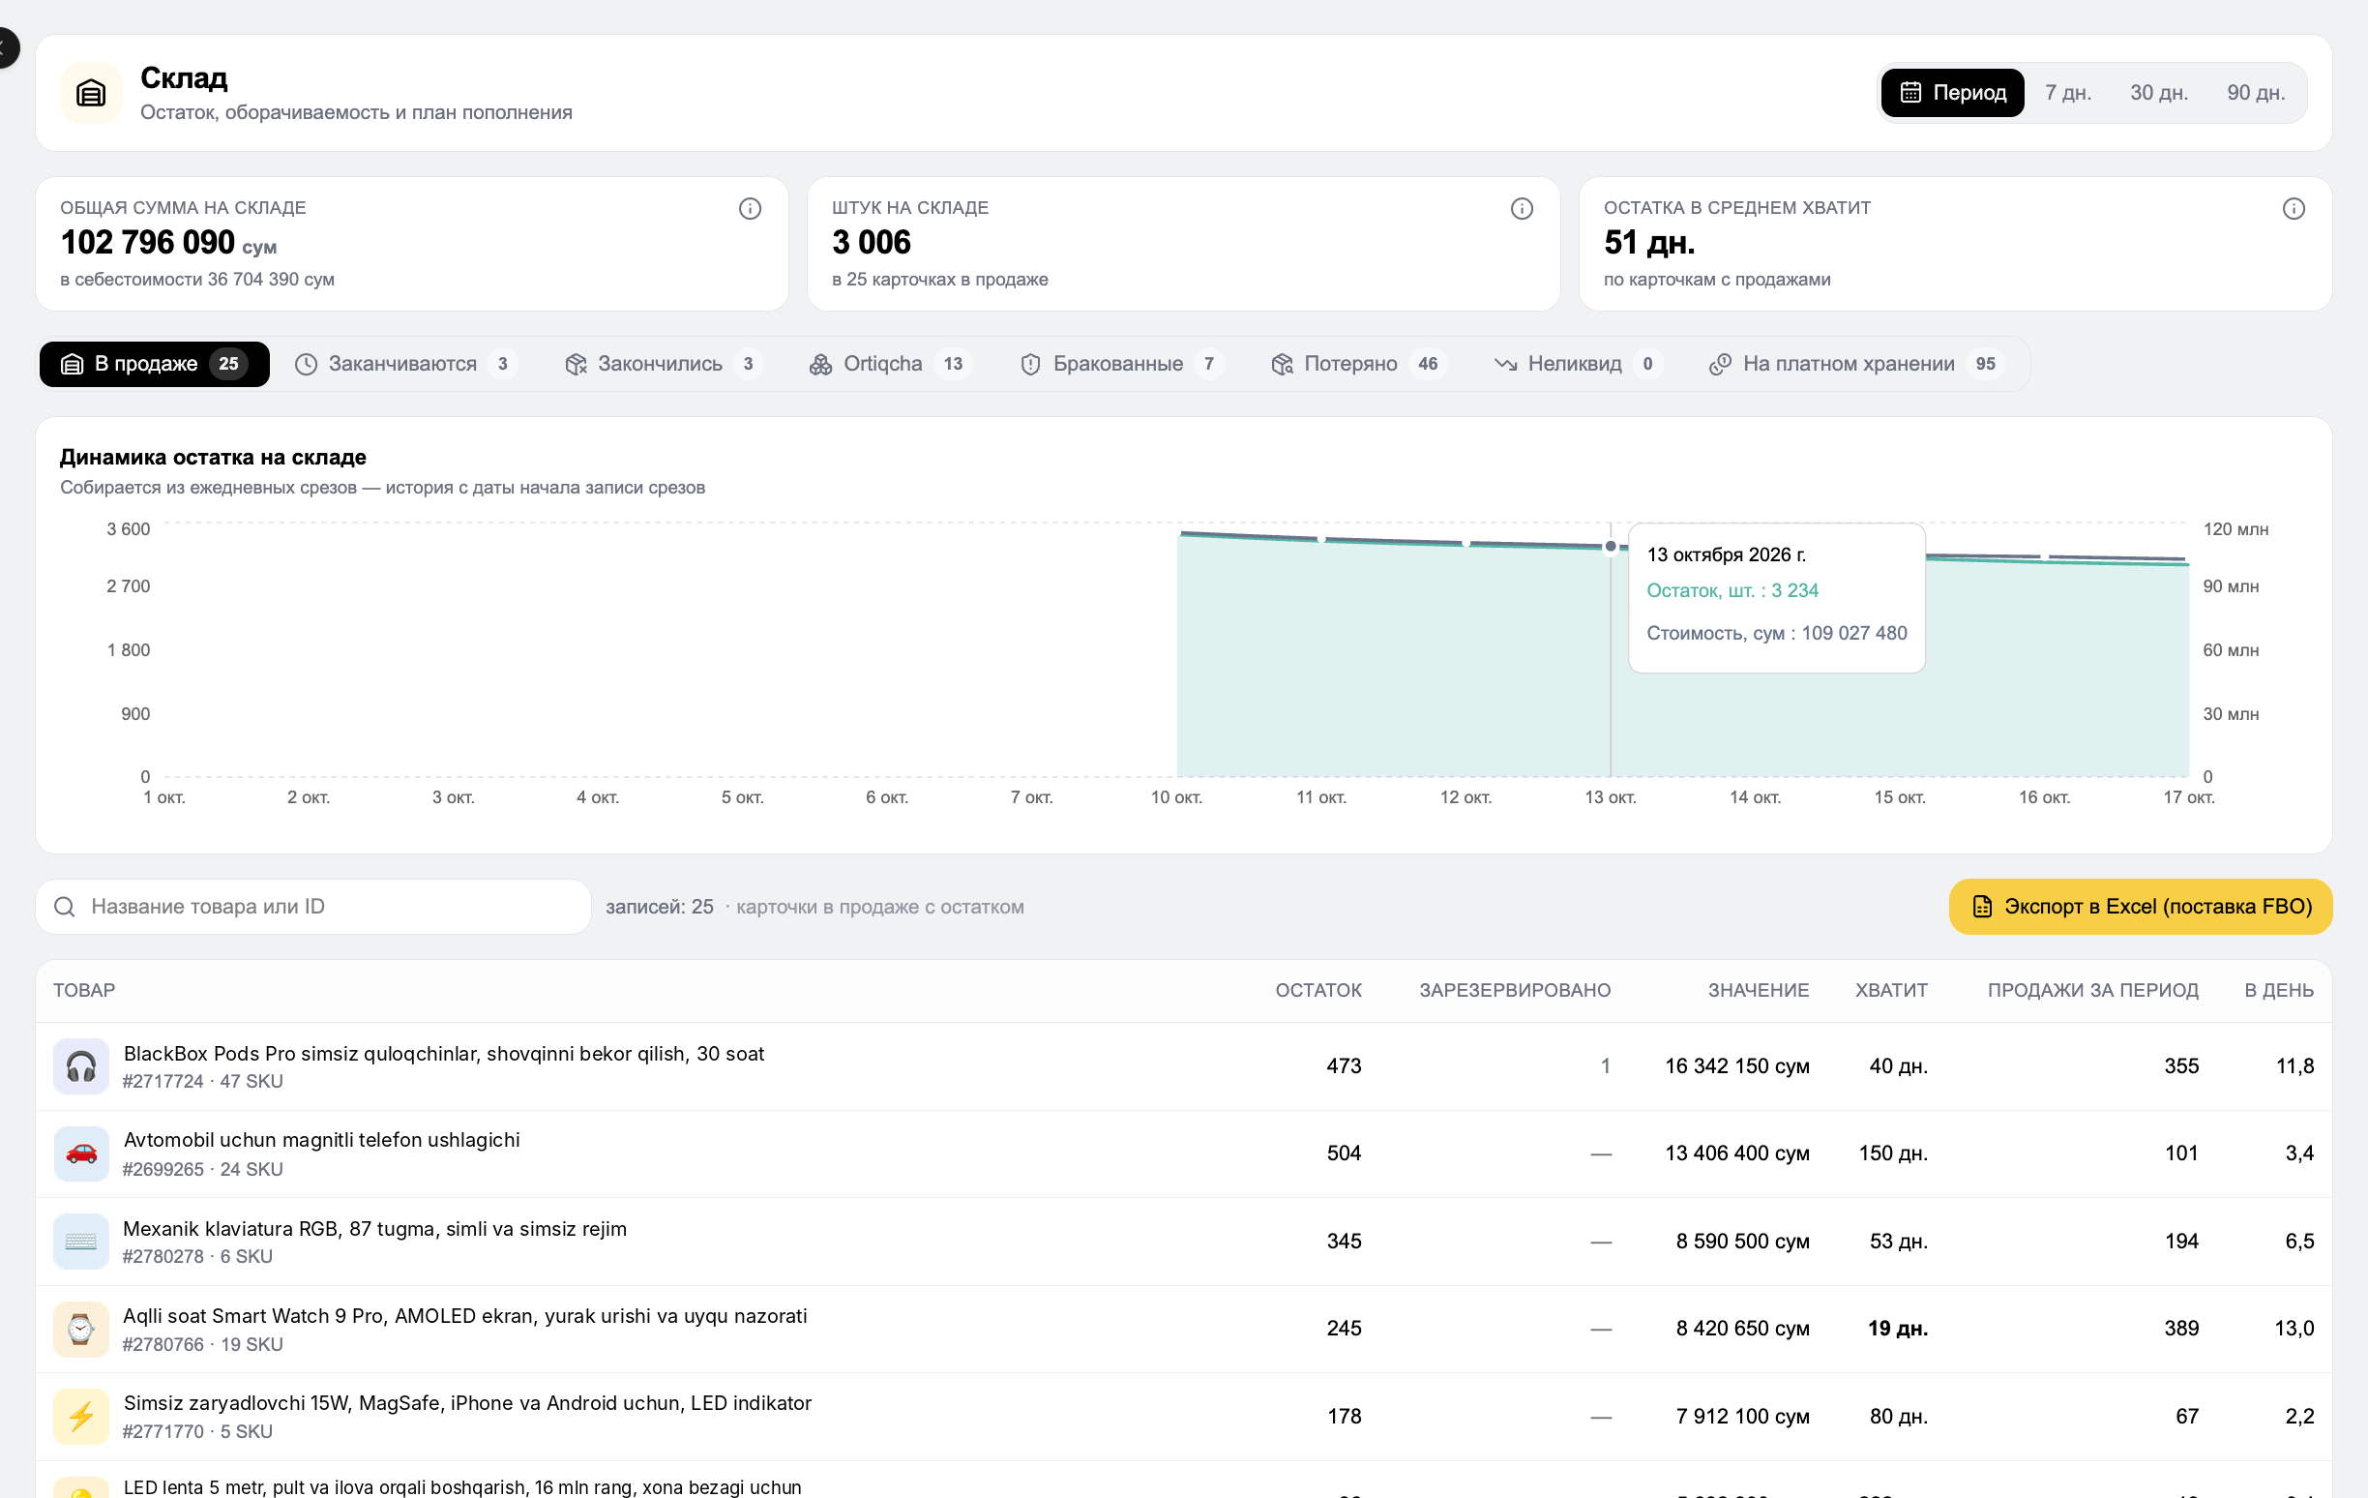Sort by the В день column header
Viewport: 2368px width, 1498px height.
coord(2278,991)
